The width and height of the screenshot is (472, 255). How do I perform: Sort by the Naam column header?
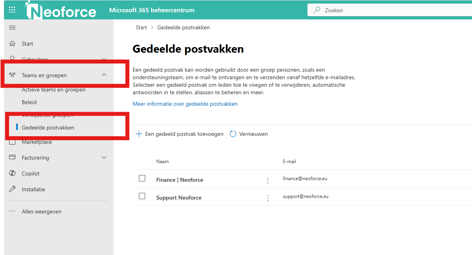point(163,162)
